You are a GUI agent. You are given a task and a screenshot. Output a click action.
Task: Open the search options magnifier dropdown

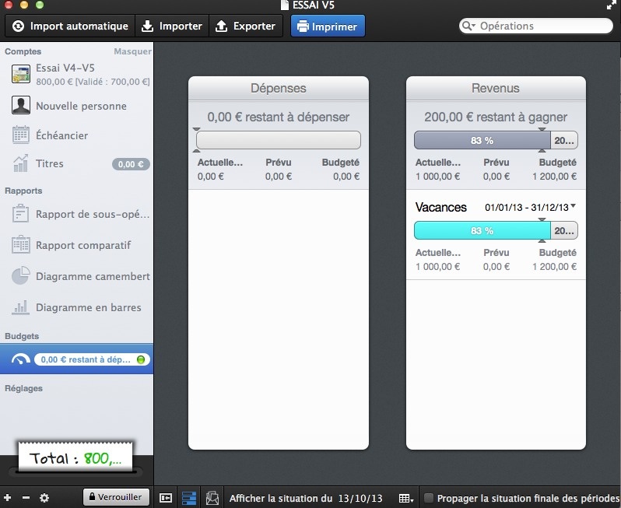click(x=468, y=26)
